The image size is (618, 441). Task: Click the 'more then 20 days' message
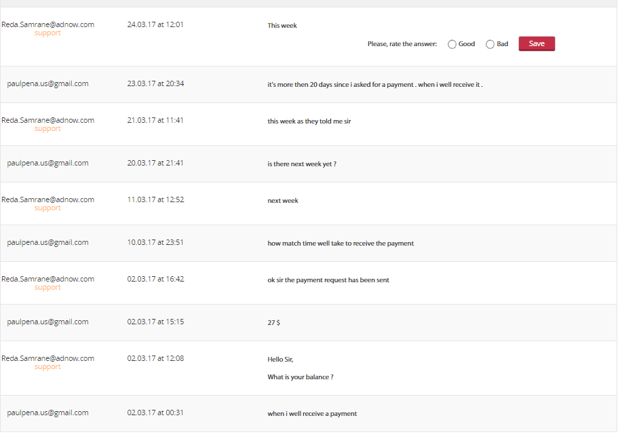[x=374, y=85]
